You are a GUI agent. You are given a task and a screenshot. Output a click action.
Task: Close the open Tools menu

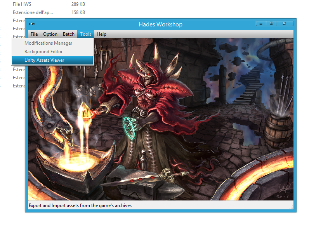click(86, 34)
